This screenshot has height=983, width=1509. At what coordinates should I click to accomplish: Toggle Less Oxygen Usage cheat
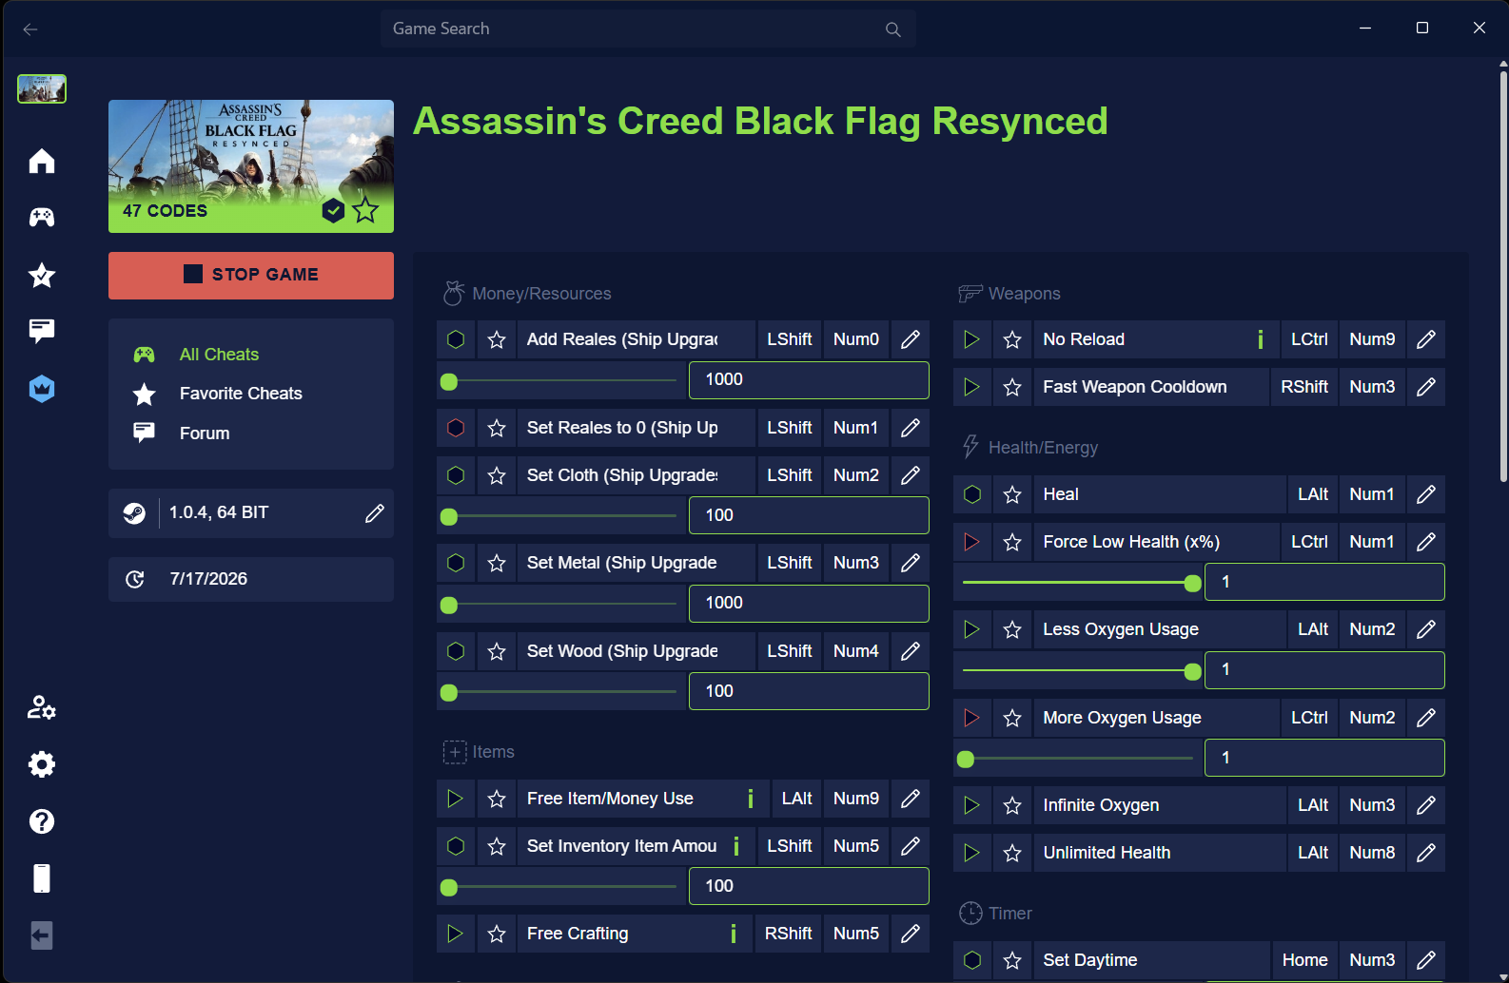pyautogui.click(x=971, y=629)
